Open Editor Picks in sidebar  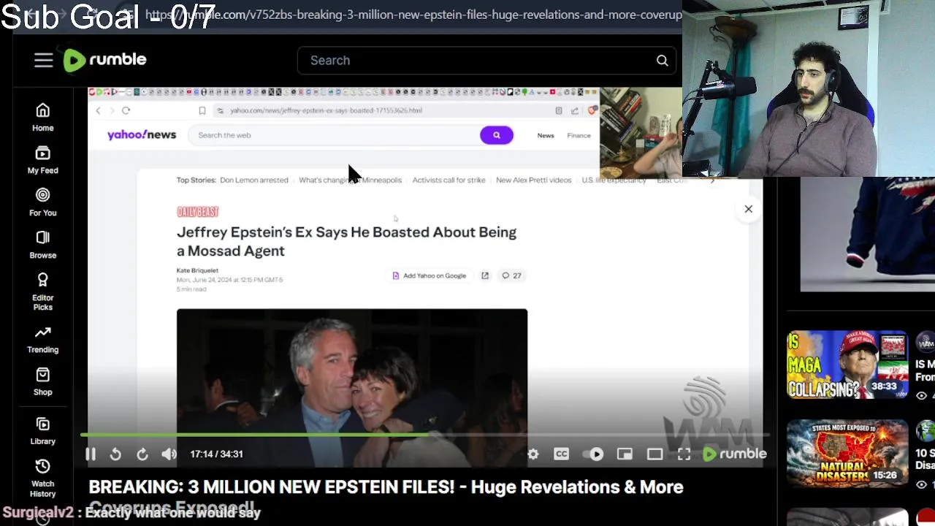coord(42,291)
